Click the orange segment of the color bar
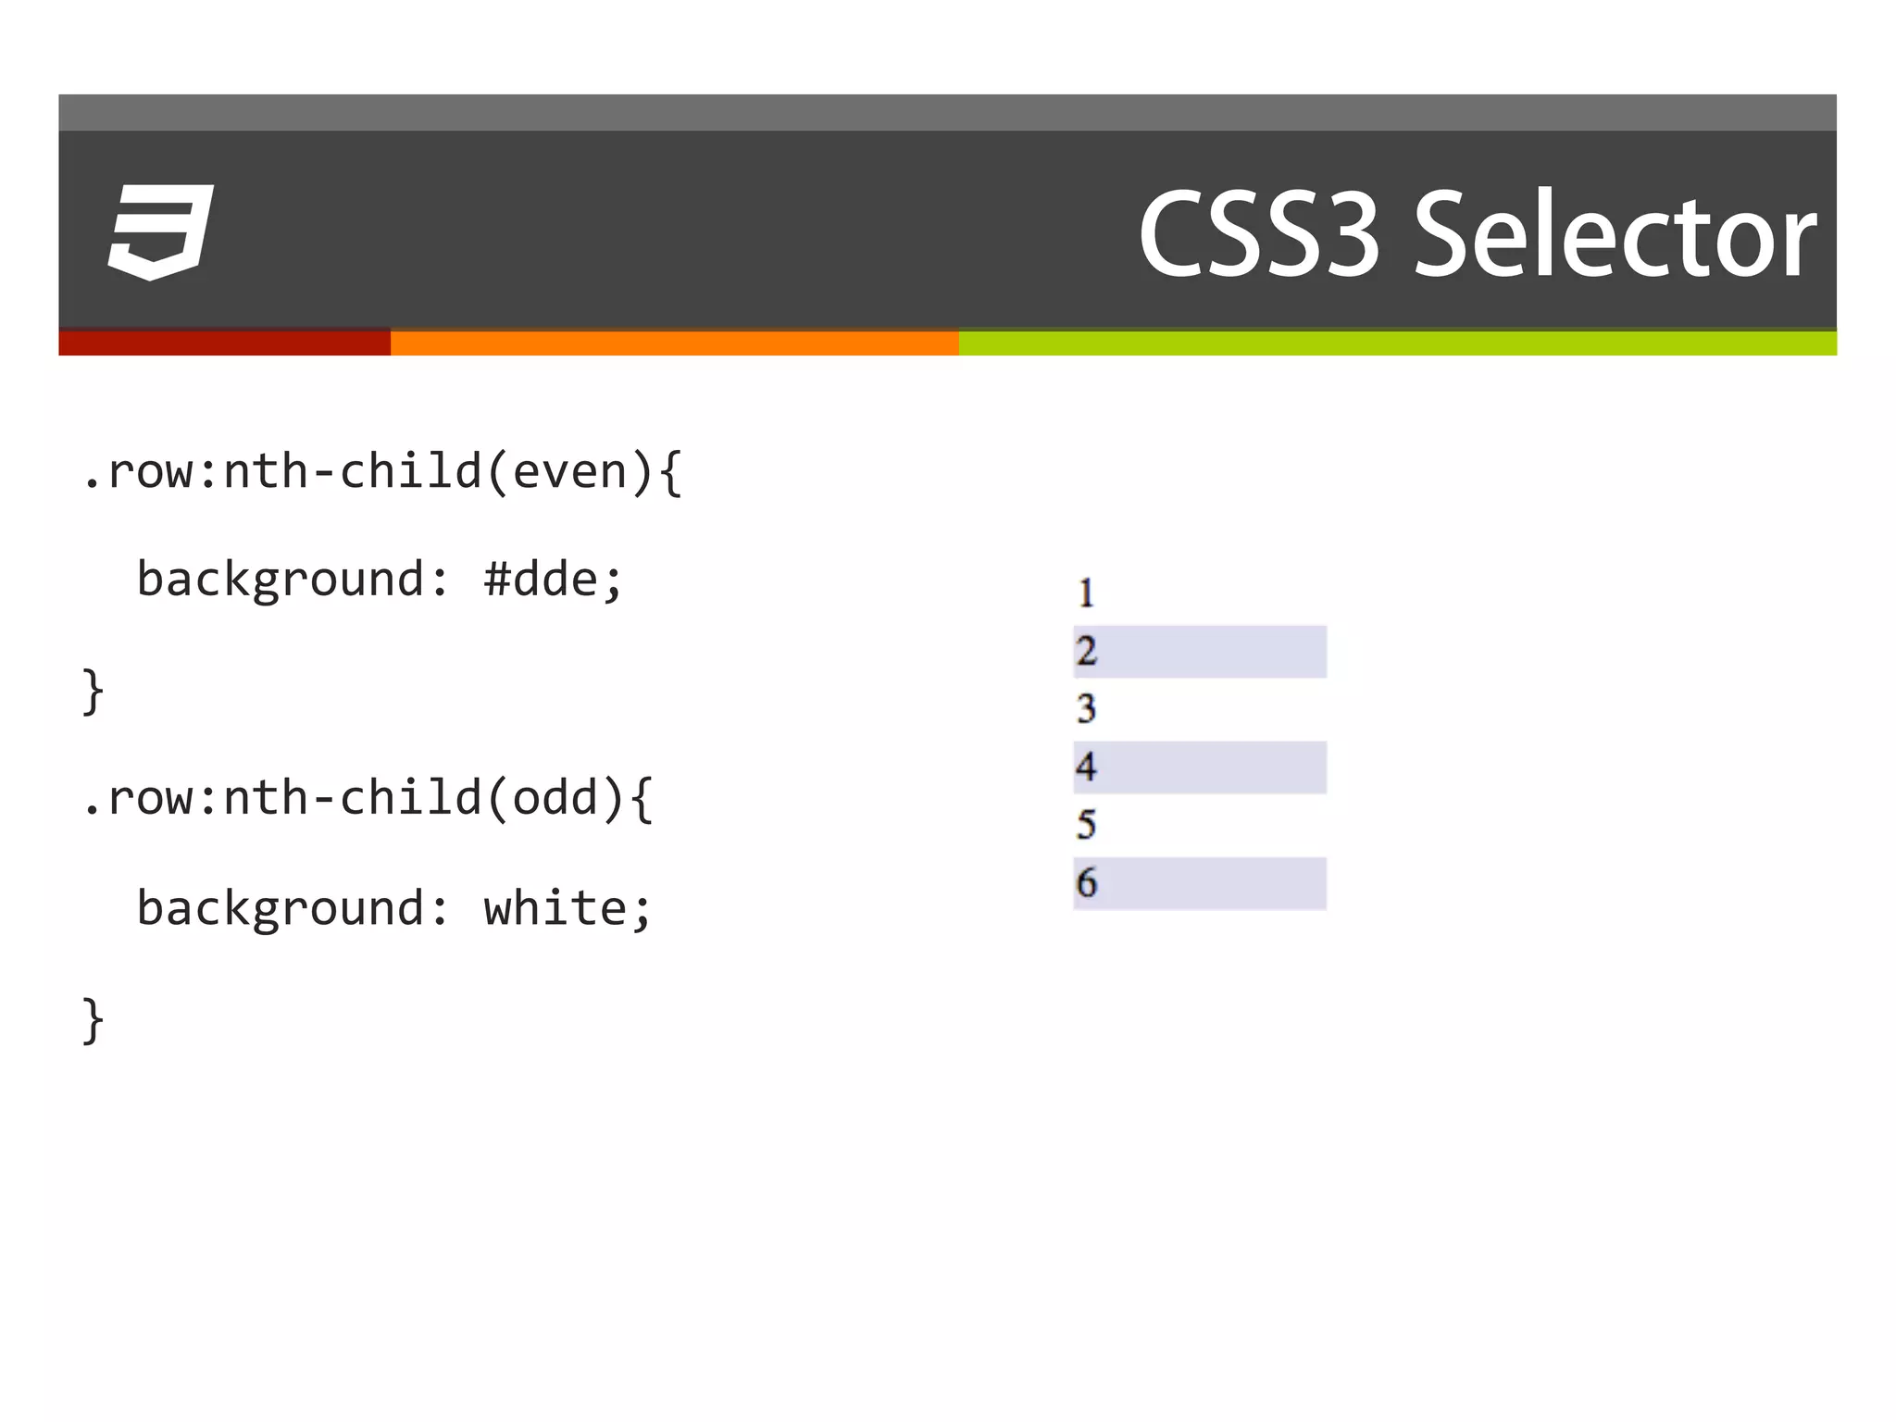Viewport: 1896px width, 1422px height. (674, 343)
